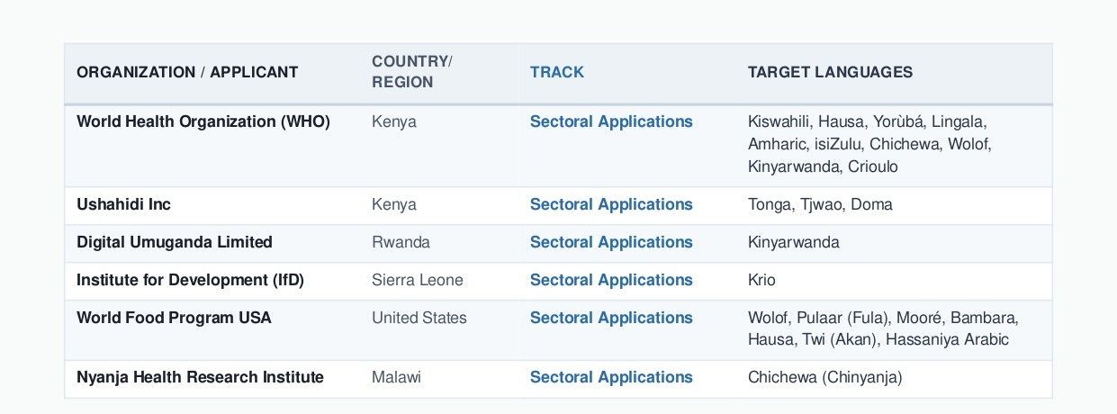Image resolution: width=1117 pixels, height=414 pixels.
Task: Click Nyanja Health Research Institute name
Action: 200,377
